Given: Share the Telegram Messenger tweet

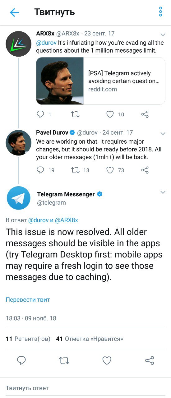Looking at the screenshot, I should click(x=150, y=361).
